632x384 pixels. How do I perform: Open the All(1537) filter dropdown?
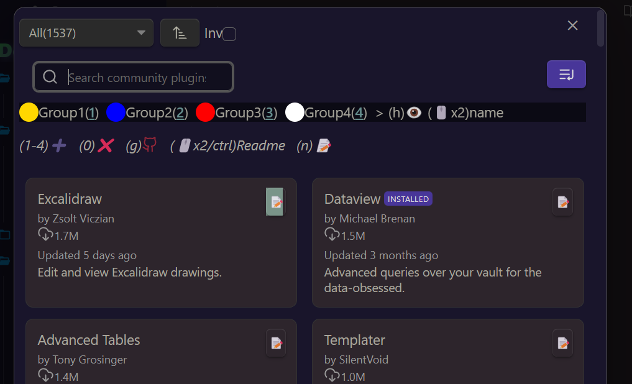pos(86,33)
